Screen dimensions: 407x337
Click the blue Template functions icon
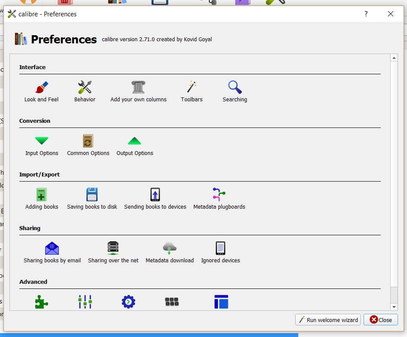[x=221, y=302]
